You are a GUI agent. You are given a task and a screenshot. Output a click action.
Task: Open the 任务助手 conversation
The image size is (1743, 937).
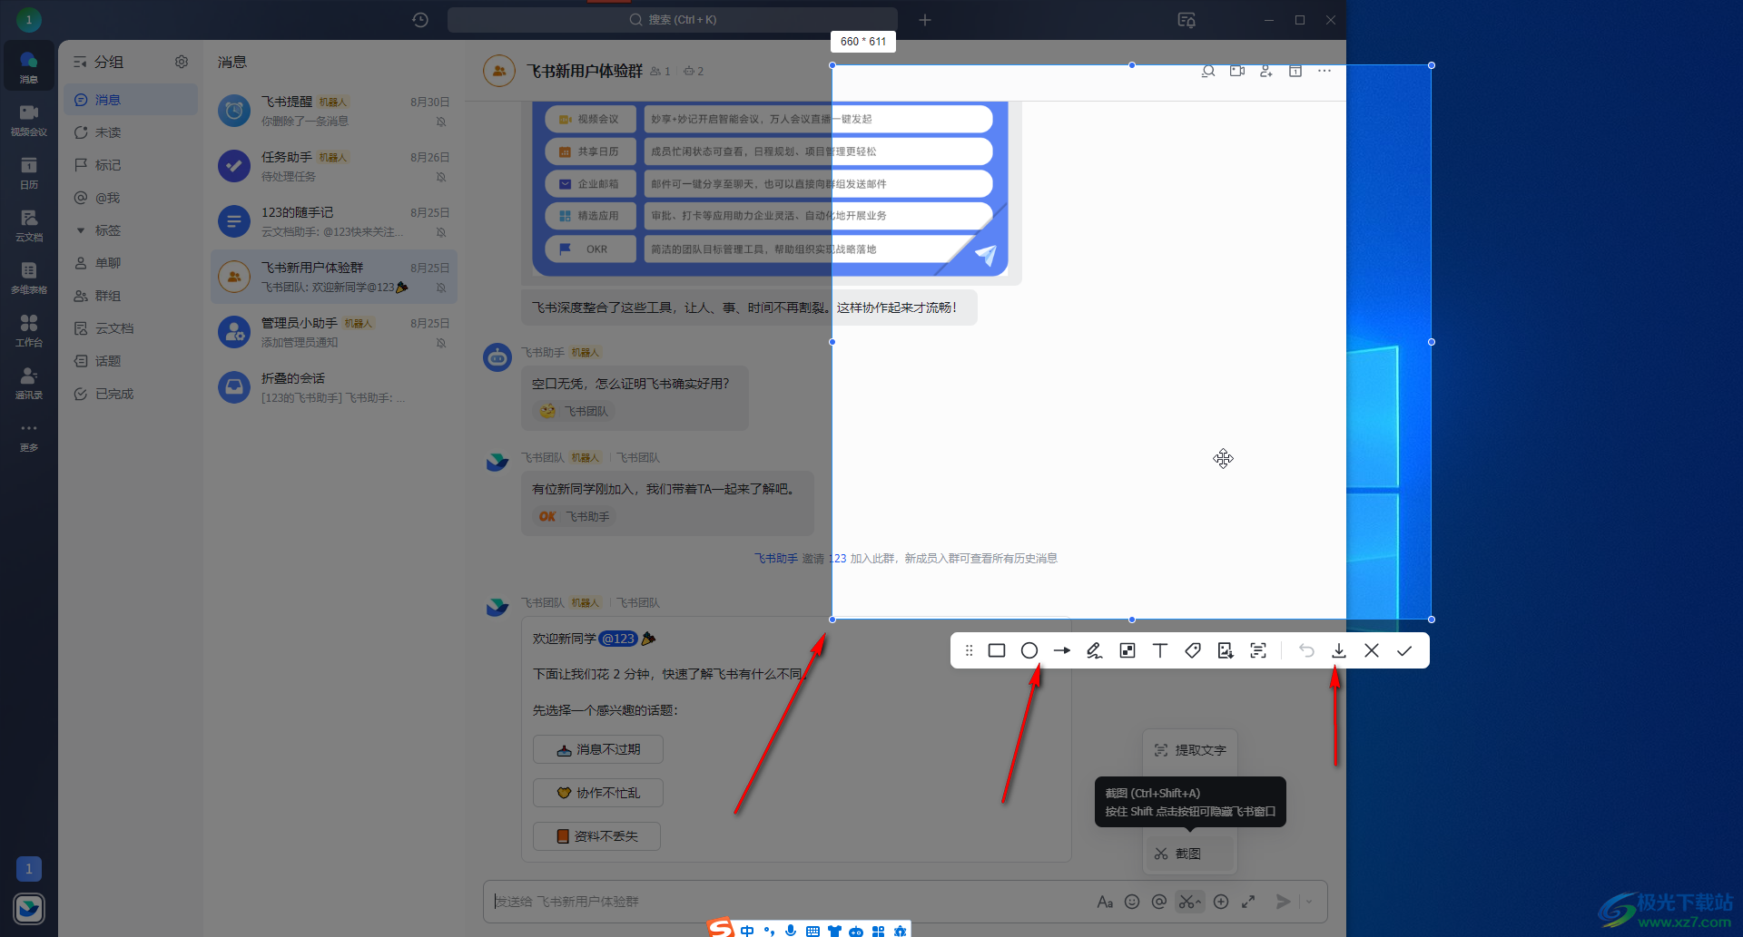(334, 166)
